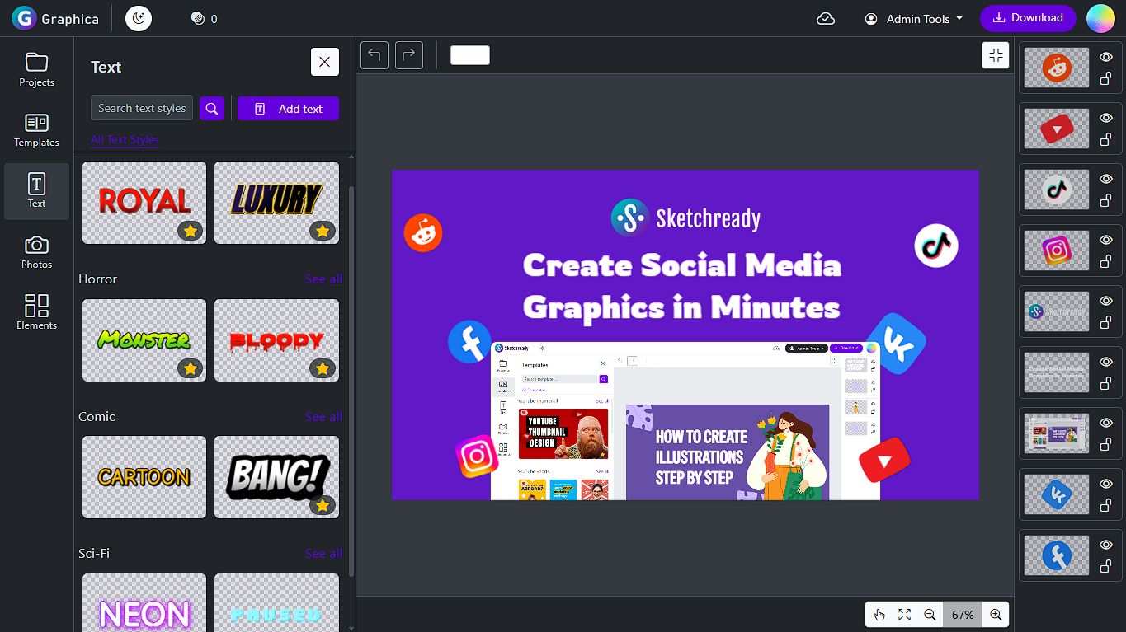This screenshot has width=1126, height=632.
Task: Open the Projects panel
Action: pyautogui.click(x=36, y=69)
